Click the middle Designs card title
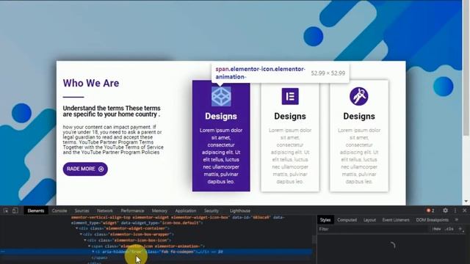This screenshot has height=264, width=470. point(290,116)
